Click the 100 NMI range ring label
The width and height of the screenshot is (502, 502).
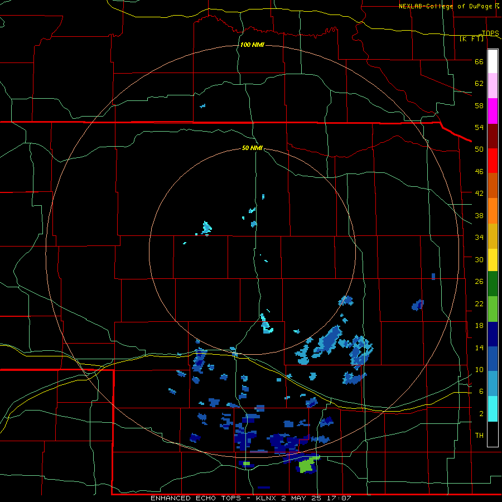click(x=252, y=45)
